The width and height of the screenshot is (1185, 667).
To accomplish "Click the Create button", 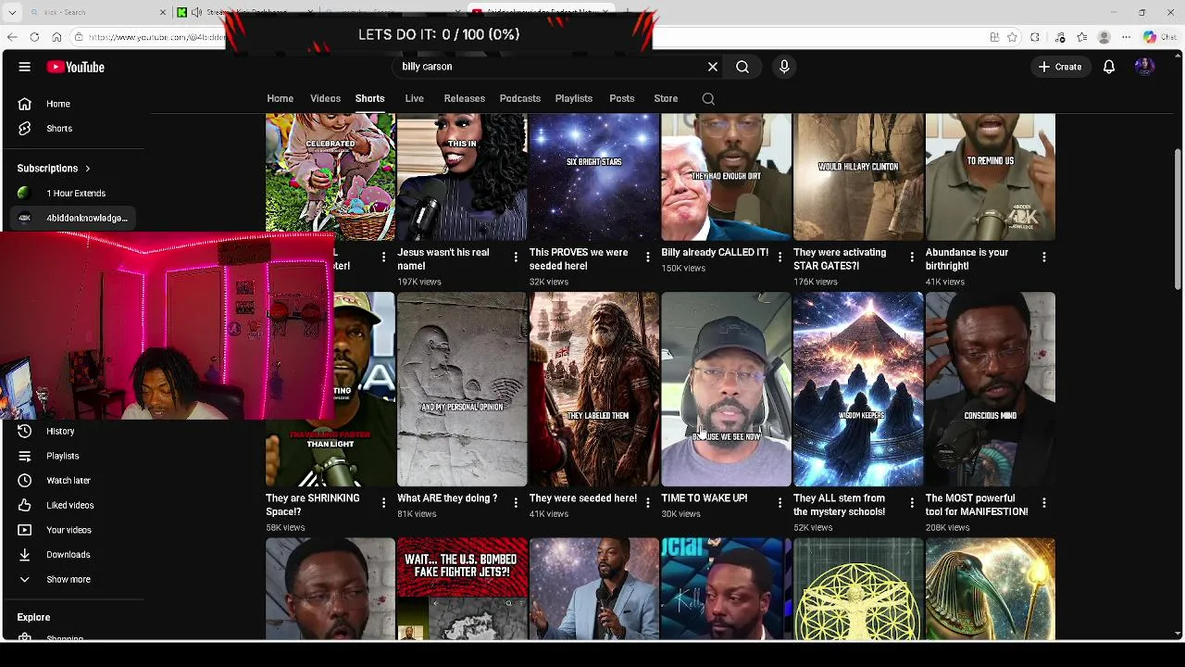I will point(1060,67).
